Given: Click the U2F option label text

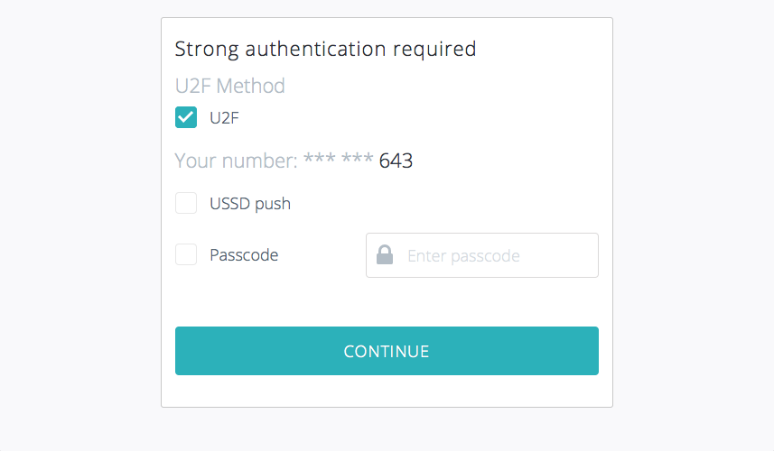Looking at the screenshot, I should [x=224, y=117].
